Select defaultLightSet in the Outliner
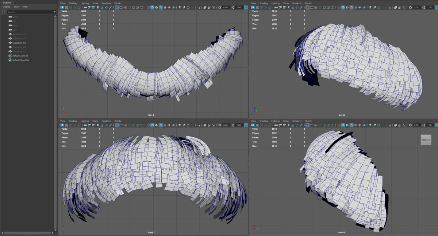Image resolution: width=438 pixels, height=236 pixels. [20, 56]
